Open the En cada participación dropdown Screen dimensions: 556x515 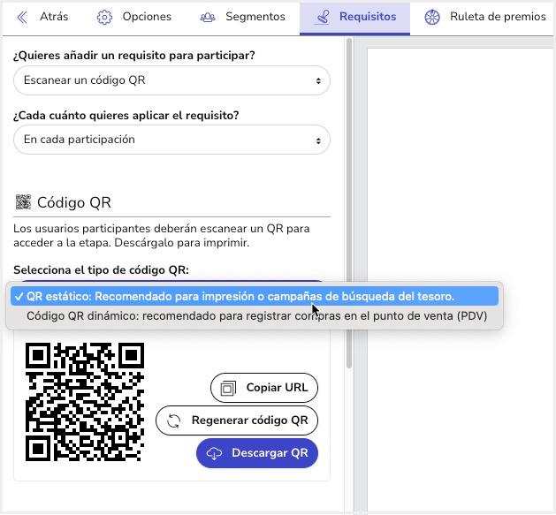click(171, 140)
